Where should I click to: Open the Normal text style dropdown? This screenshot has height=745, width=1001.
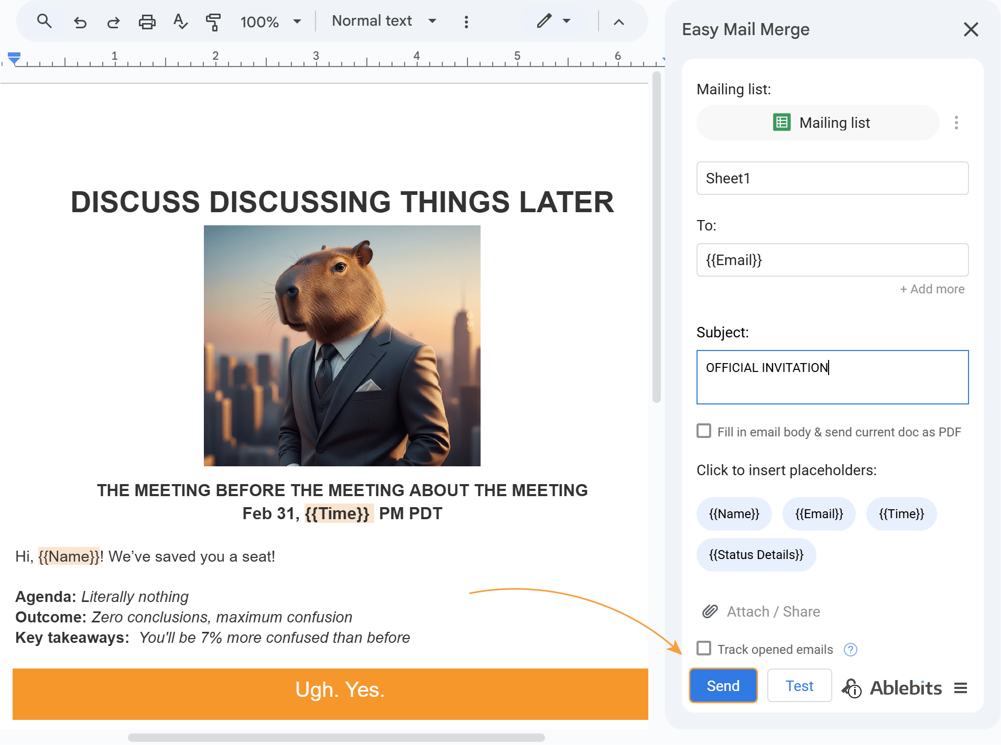click(x=384, y=21)
